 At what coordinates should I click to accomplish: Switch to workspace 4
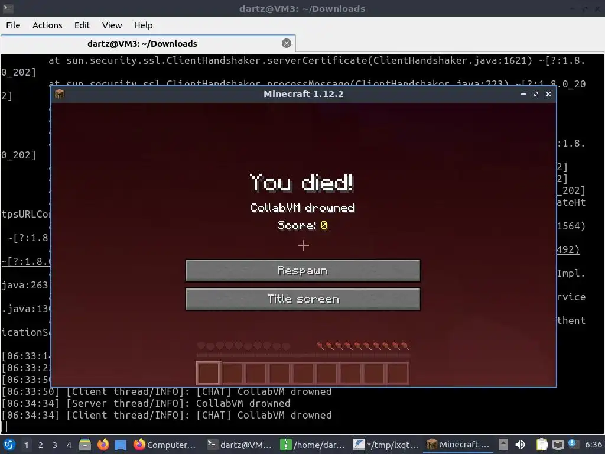69,445
